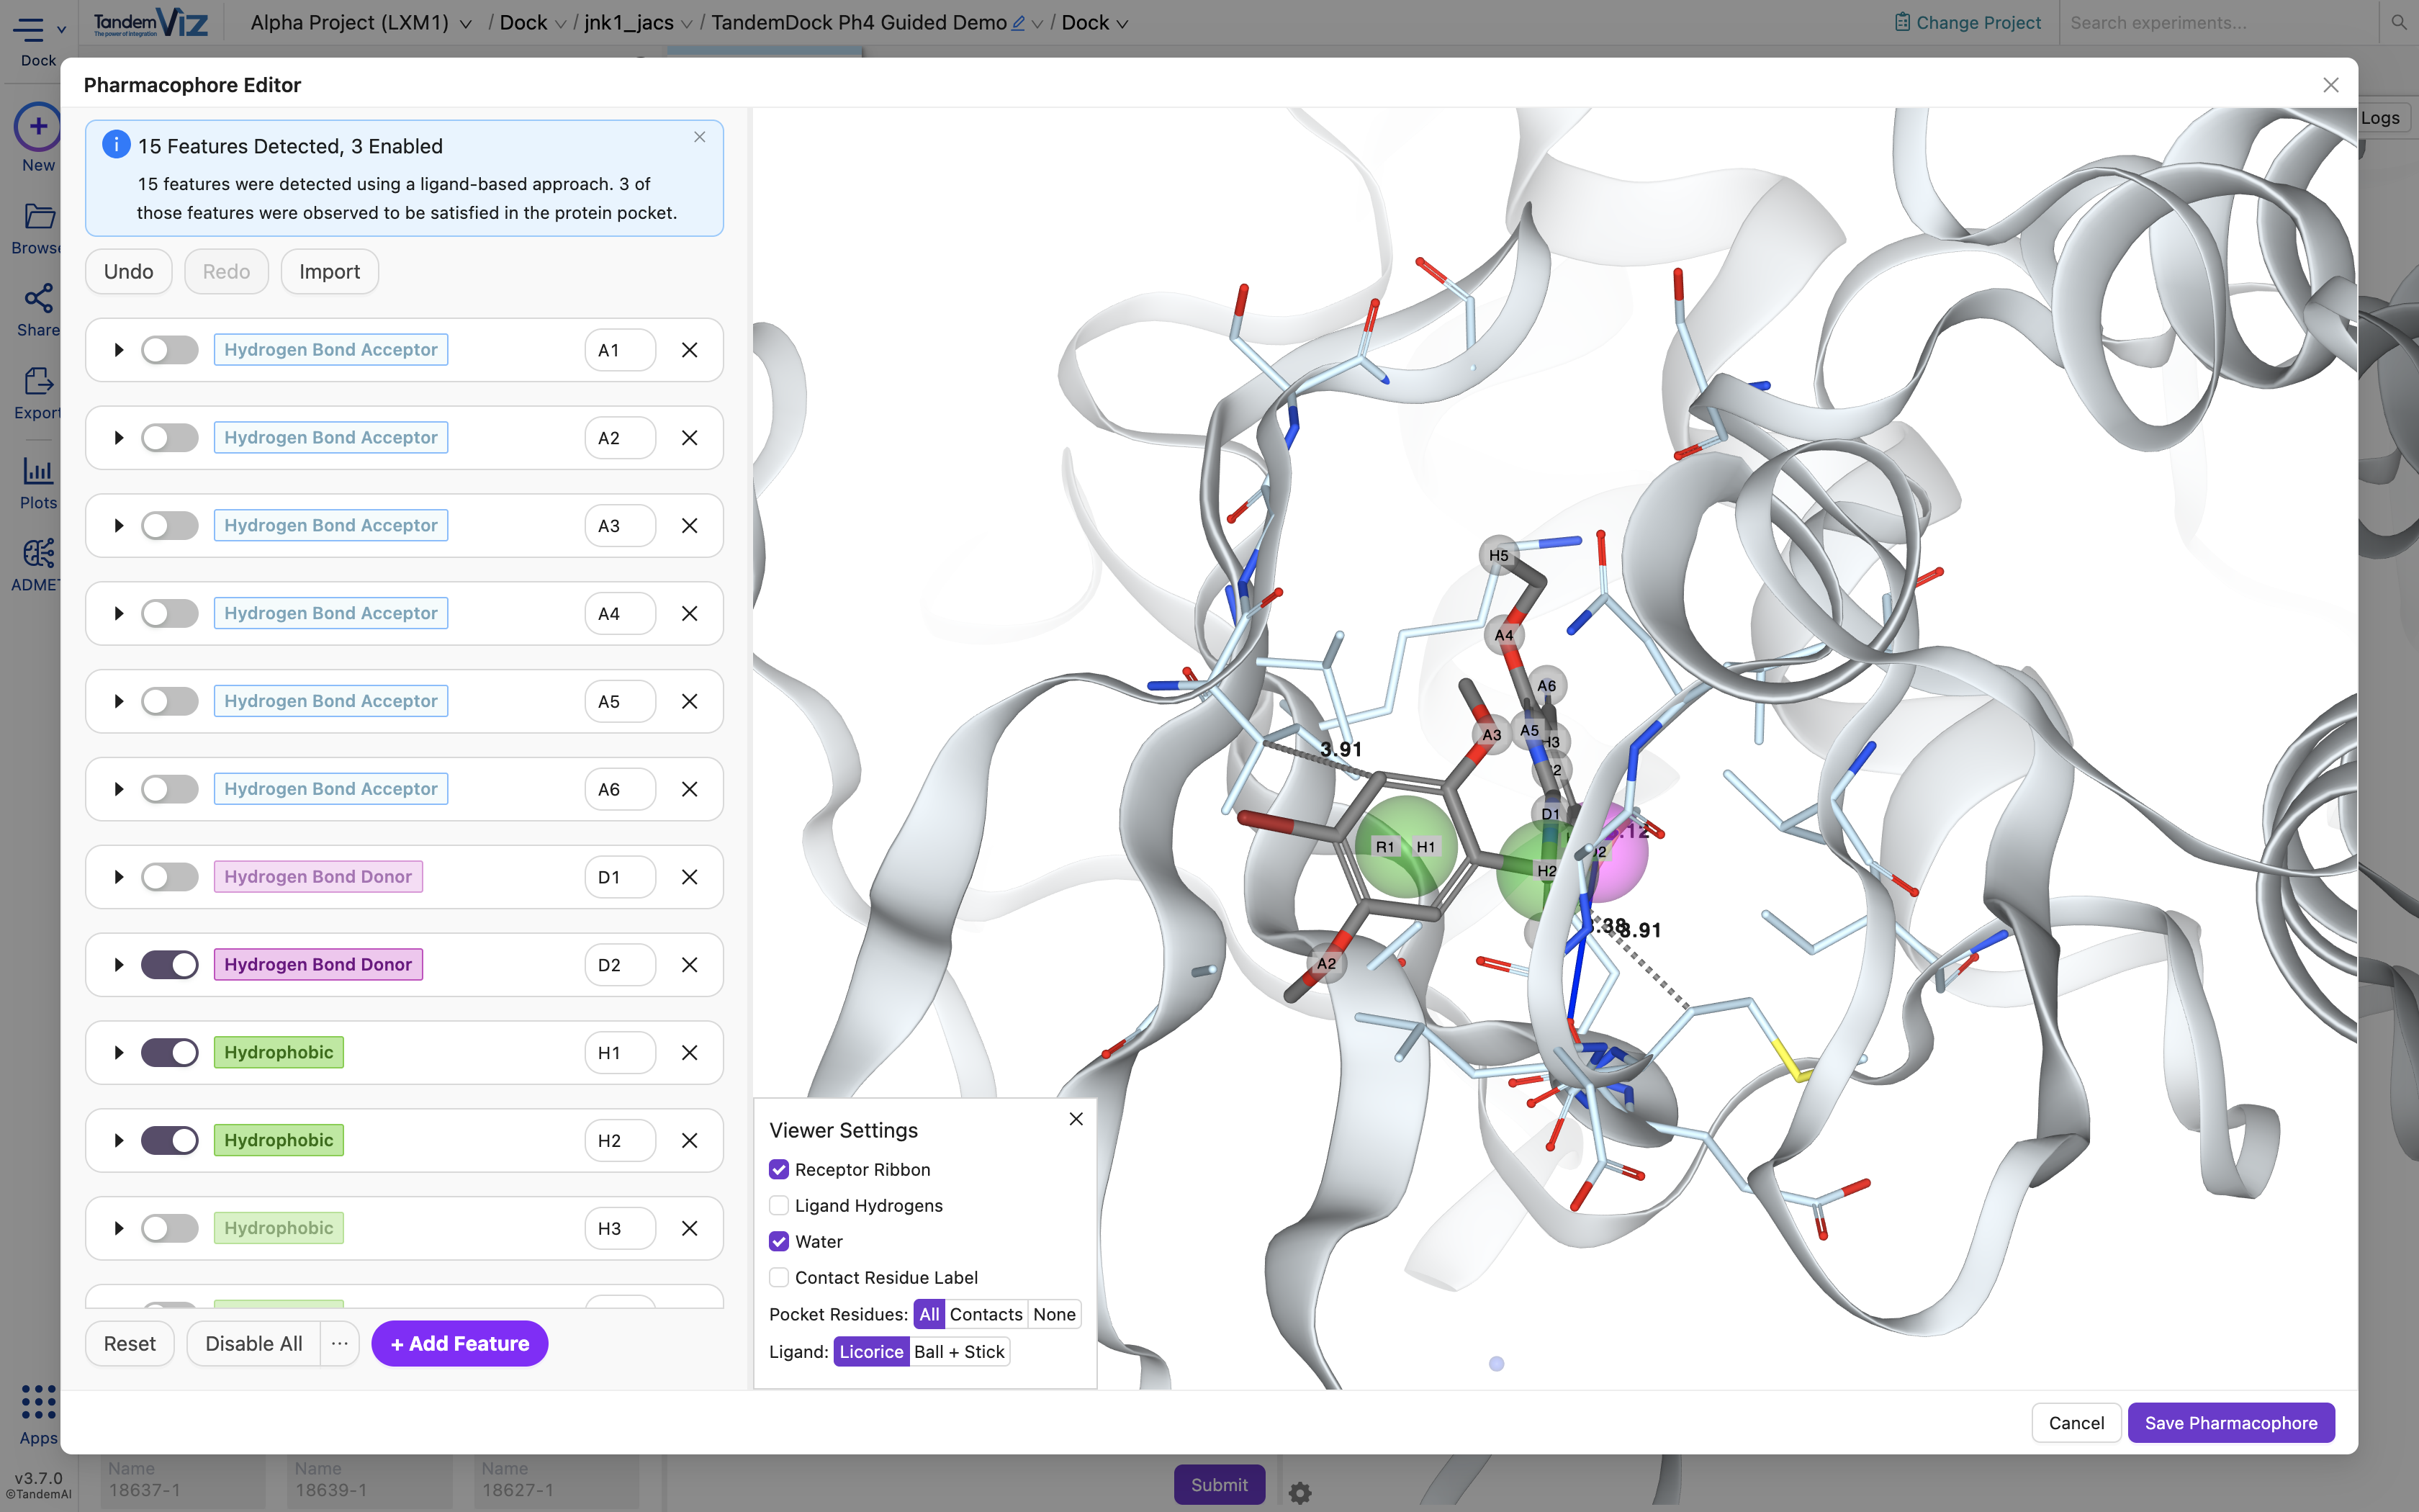2419x1512 pixels.
Task: Enable the Hydrogen Bond Acceptor A1 toggle
Action: point(170,350)
